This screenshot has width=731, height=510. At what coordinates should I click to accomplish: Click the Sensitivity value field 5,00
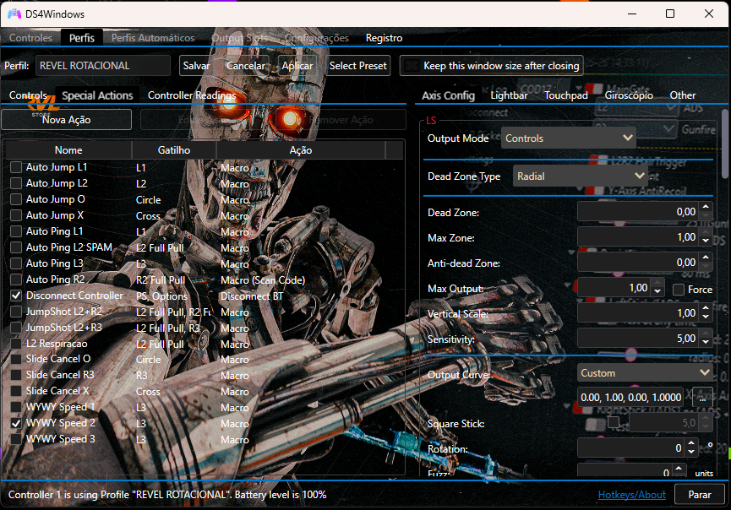[638, 339]
